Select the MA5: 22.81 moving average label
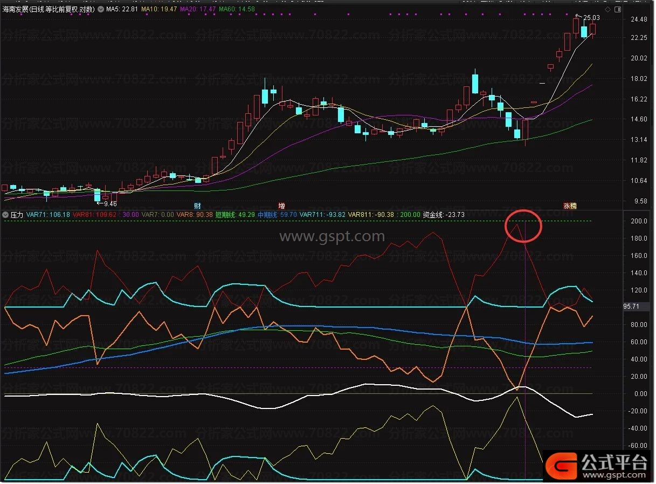 pyautogui.click(x=122, y=9)
